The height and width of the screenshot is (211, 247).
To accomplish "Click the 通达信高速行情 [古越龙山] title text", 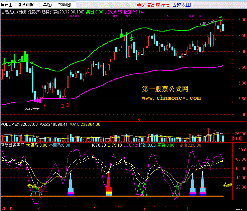I will coord(165,5).
